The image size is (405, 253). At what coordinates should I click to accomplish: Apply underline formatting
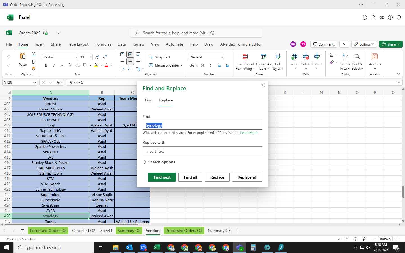(62, 65)
